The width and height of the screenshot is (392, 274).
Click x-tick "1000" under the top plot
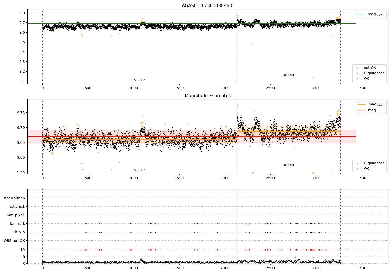[x=134, y=88]
